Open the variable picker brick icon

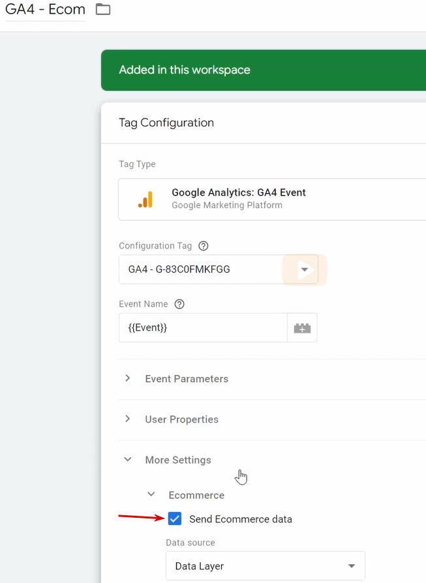(x=302, y=328)
